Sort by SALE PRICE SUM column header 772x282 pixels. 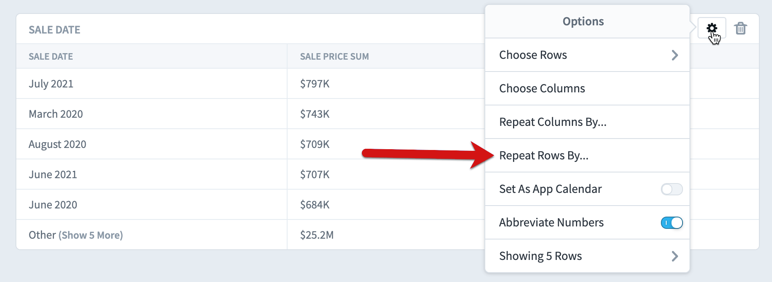click(334, 57)
